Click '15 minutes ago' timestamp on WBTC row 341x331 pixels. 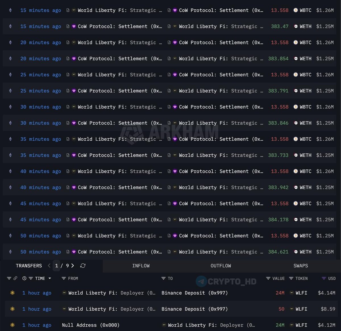(41, 10)
